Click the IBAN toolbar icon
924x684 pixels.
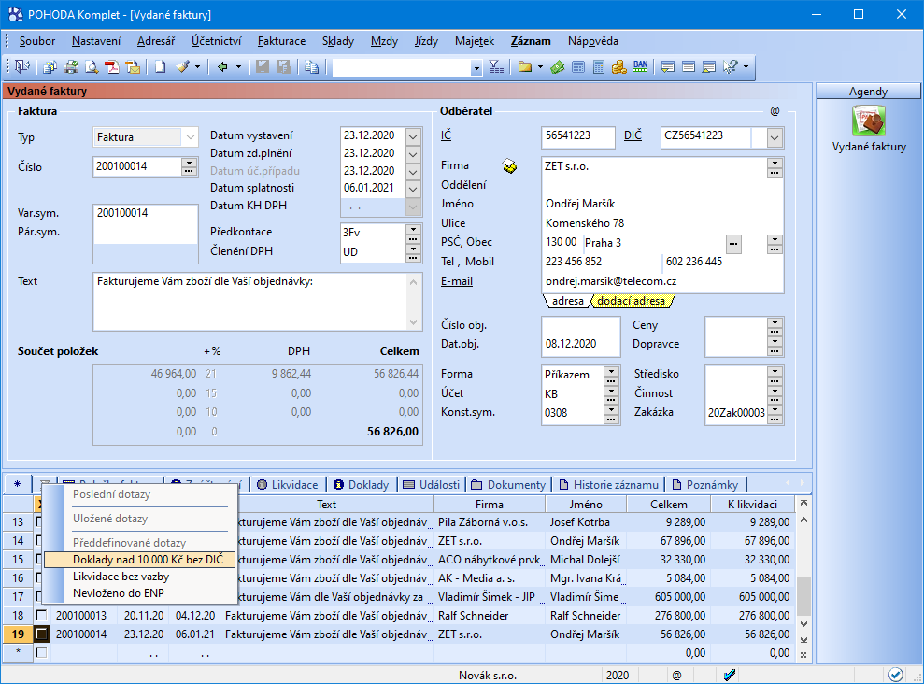[640, 66]
